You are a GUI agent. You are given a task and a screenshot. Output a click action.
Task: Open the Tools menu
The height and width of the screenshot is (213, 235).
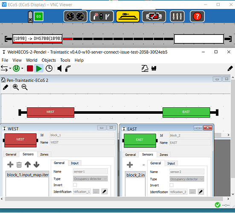click(65, 60)
